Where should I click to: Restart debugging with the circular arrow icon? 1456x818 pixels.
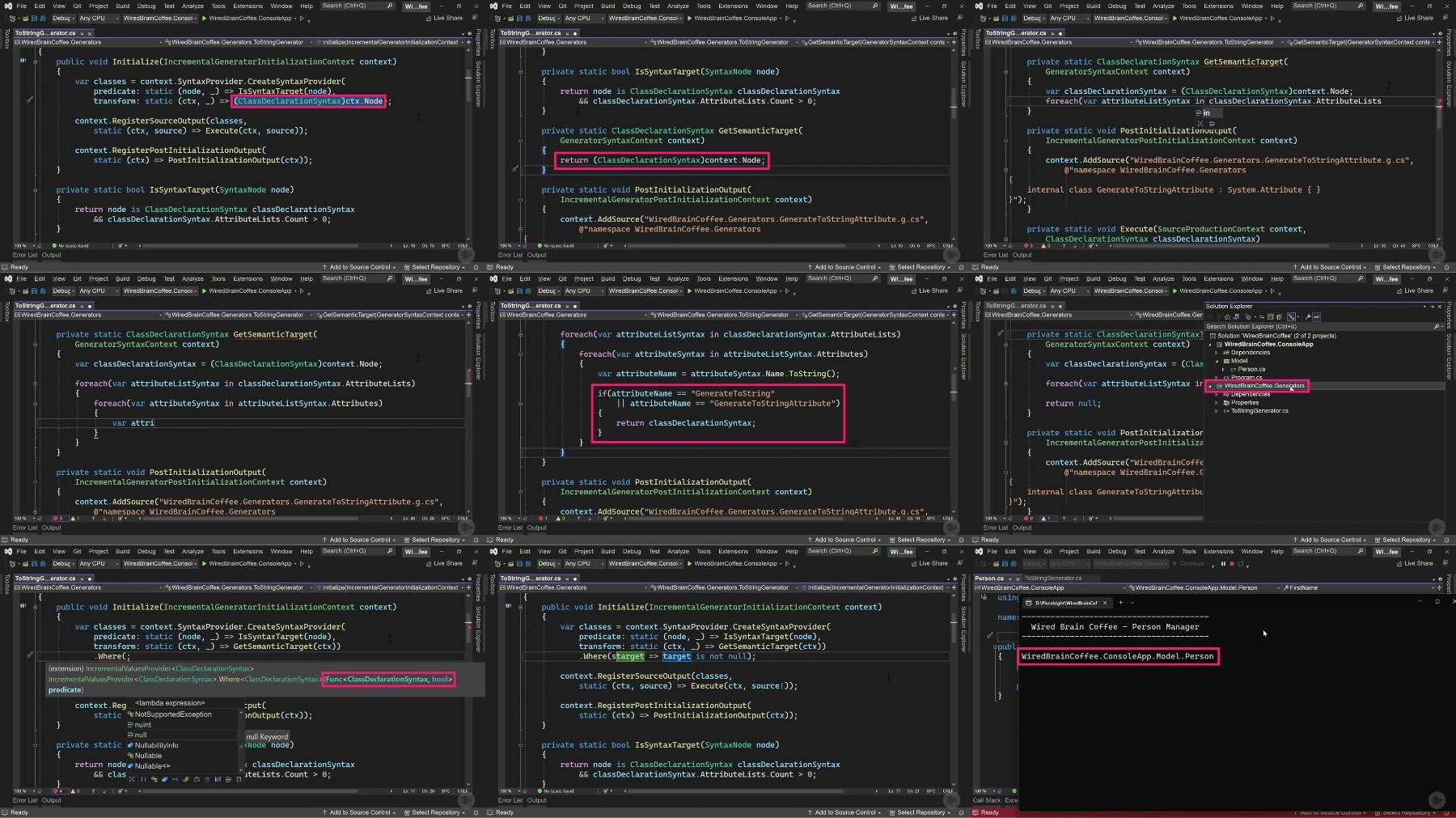coord(1240,564)
